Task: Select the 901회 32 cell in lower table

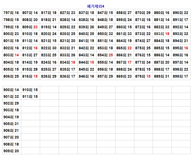Action: 11,97
